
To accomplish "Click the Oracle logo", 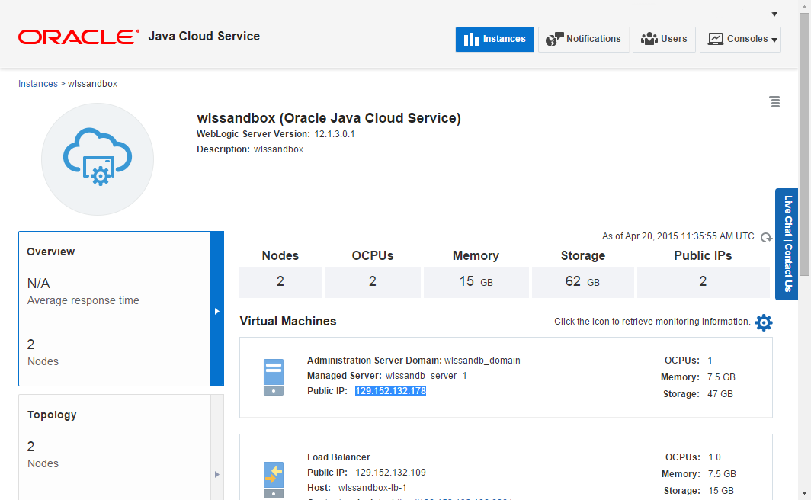I will 79,37.
